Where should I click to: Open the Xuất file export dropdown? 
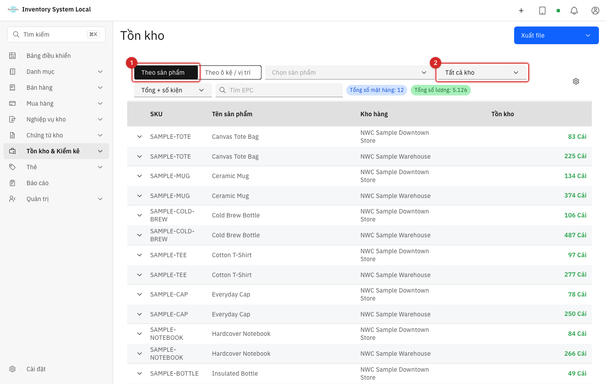click(x=557, y=35)
